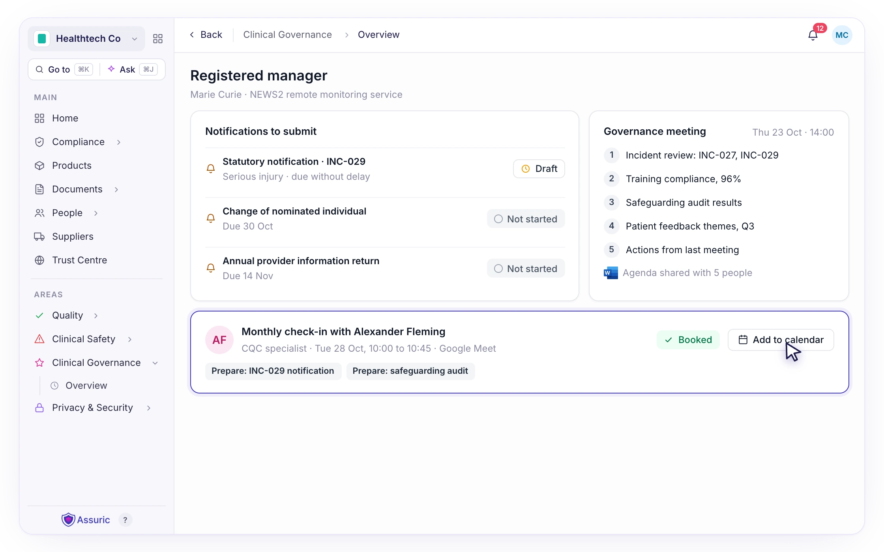This screenshot has width=884, height=552.
Task: Click the Clinical Safety warning triangle icon
Action: click(39, 339)
